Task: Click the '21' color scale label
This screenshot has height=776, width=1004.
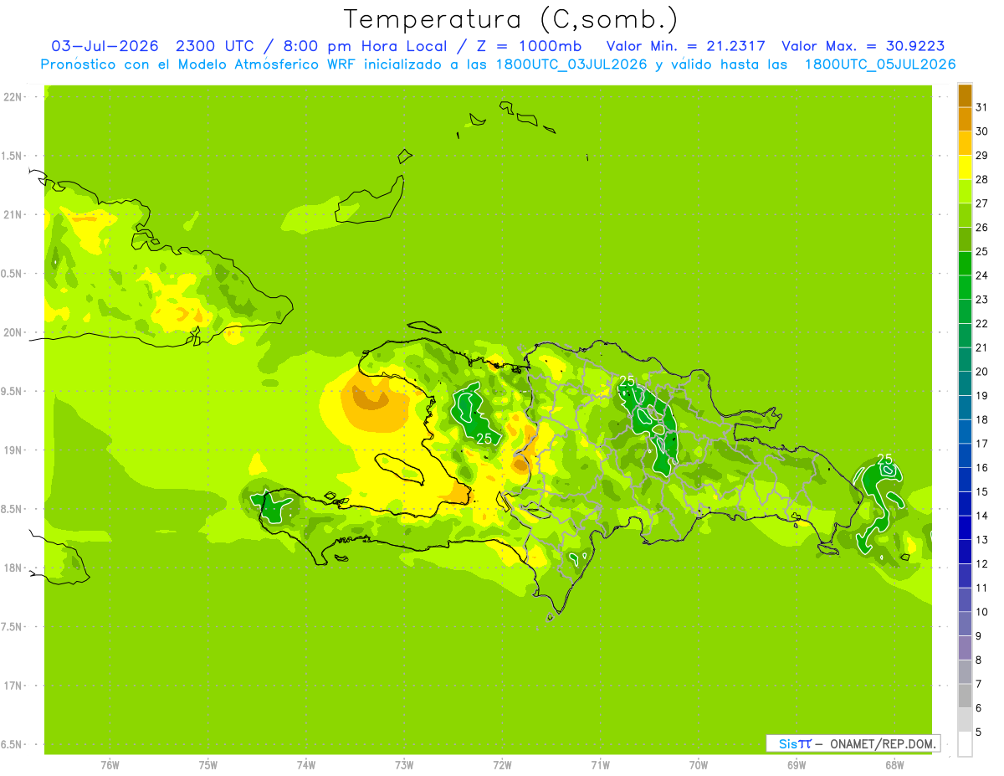Action: 982,347
